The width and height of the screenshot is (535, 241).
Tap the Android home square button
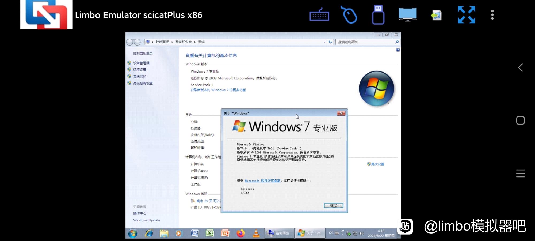[x=520, y=120]
